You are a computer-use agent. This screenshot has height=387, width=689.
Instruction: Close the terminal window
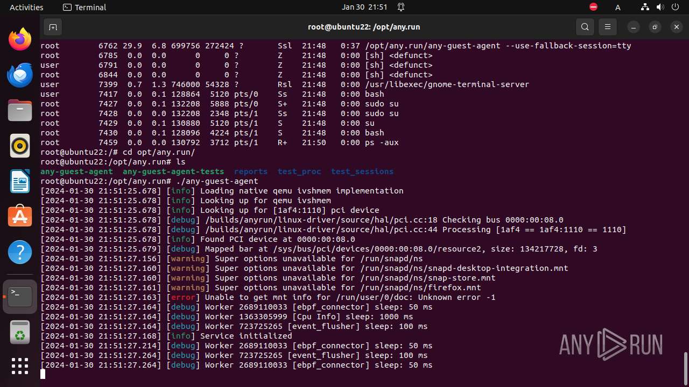[677, 27]
